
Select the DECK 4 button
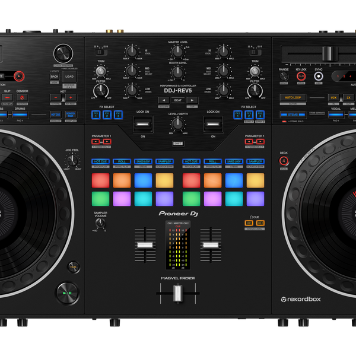(x=284, y=161)
